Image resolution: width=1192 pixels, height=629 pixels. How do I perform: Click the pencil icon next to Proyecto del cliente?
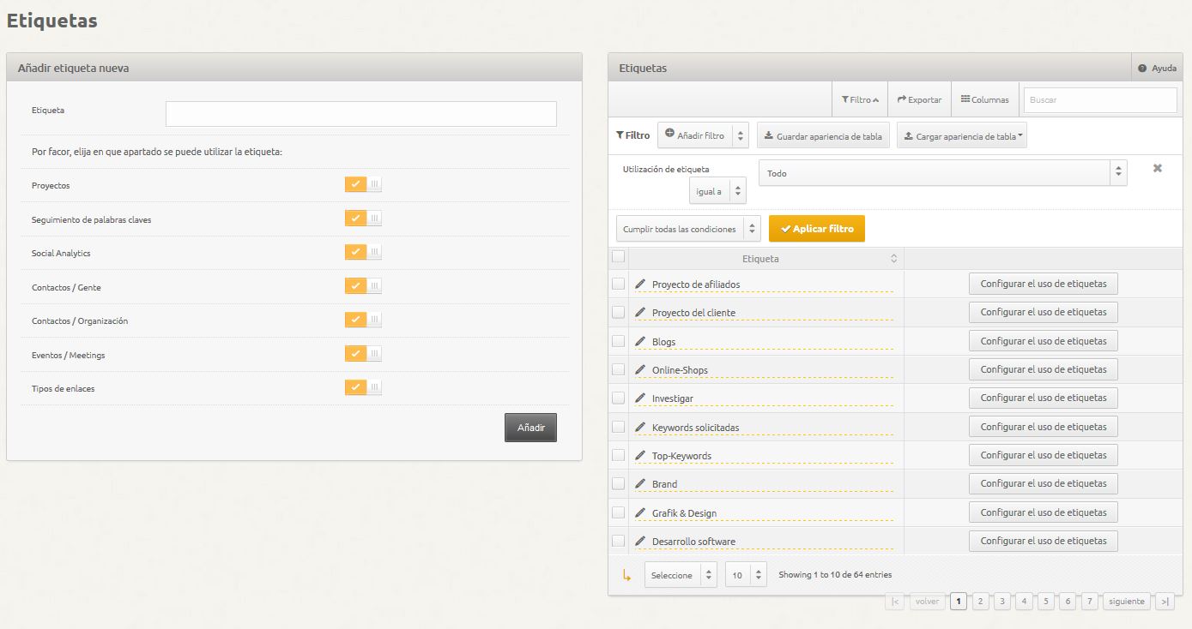pyautogui.click(x=640, y=312)
